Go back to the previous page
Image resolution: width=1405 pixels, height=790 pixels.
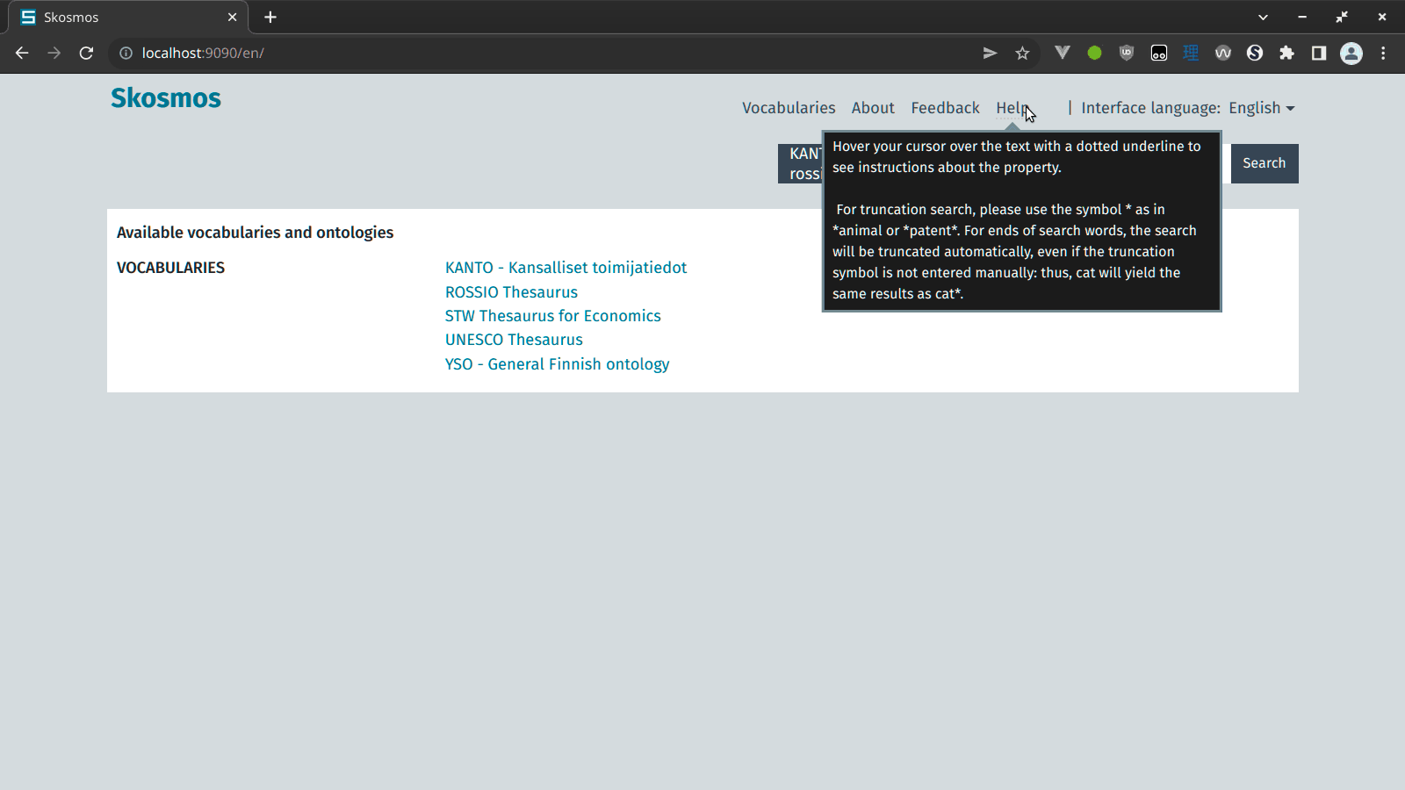point(22,53)
